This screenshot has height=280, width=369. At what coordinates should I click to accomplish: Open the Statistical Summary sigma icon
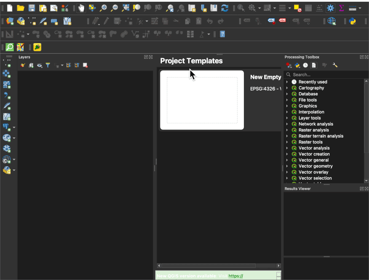coord(341,8)
